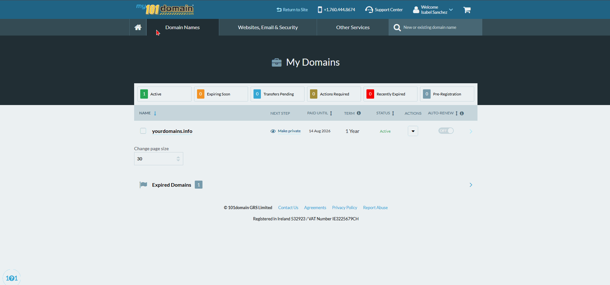The height and width of the screenshot is (285, 610).
Task: Open the shopping cart
Action: pos(467,10)
